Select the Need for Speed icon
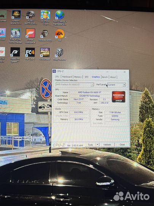154x206 pixels. pos(15,55)
